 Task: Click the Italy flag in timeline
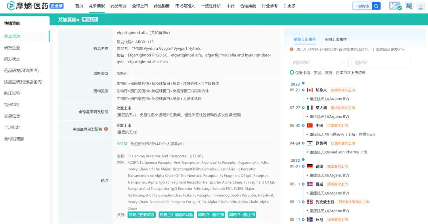(310, 108)
